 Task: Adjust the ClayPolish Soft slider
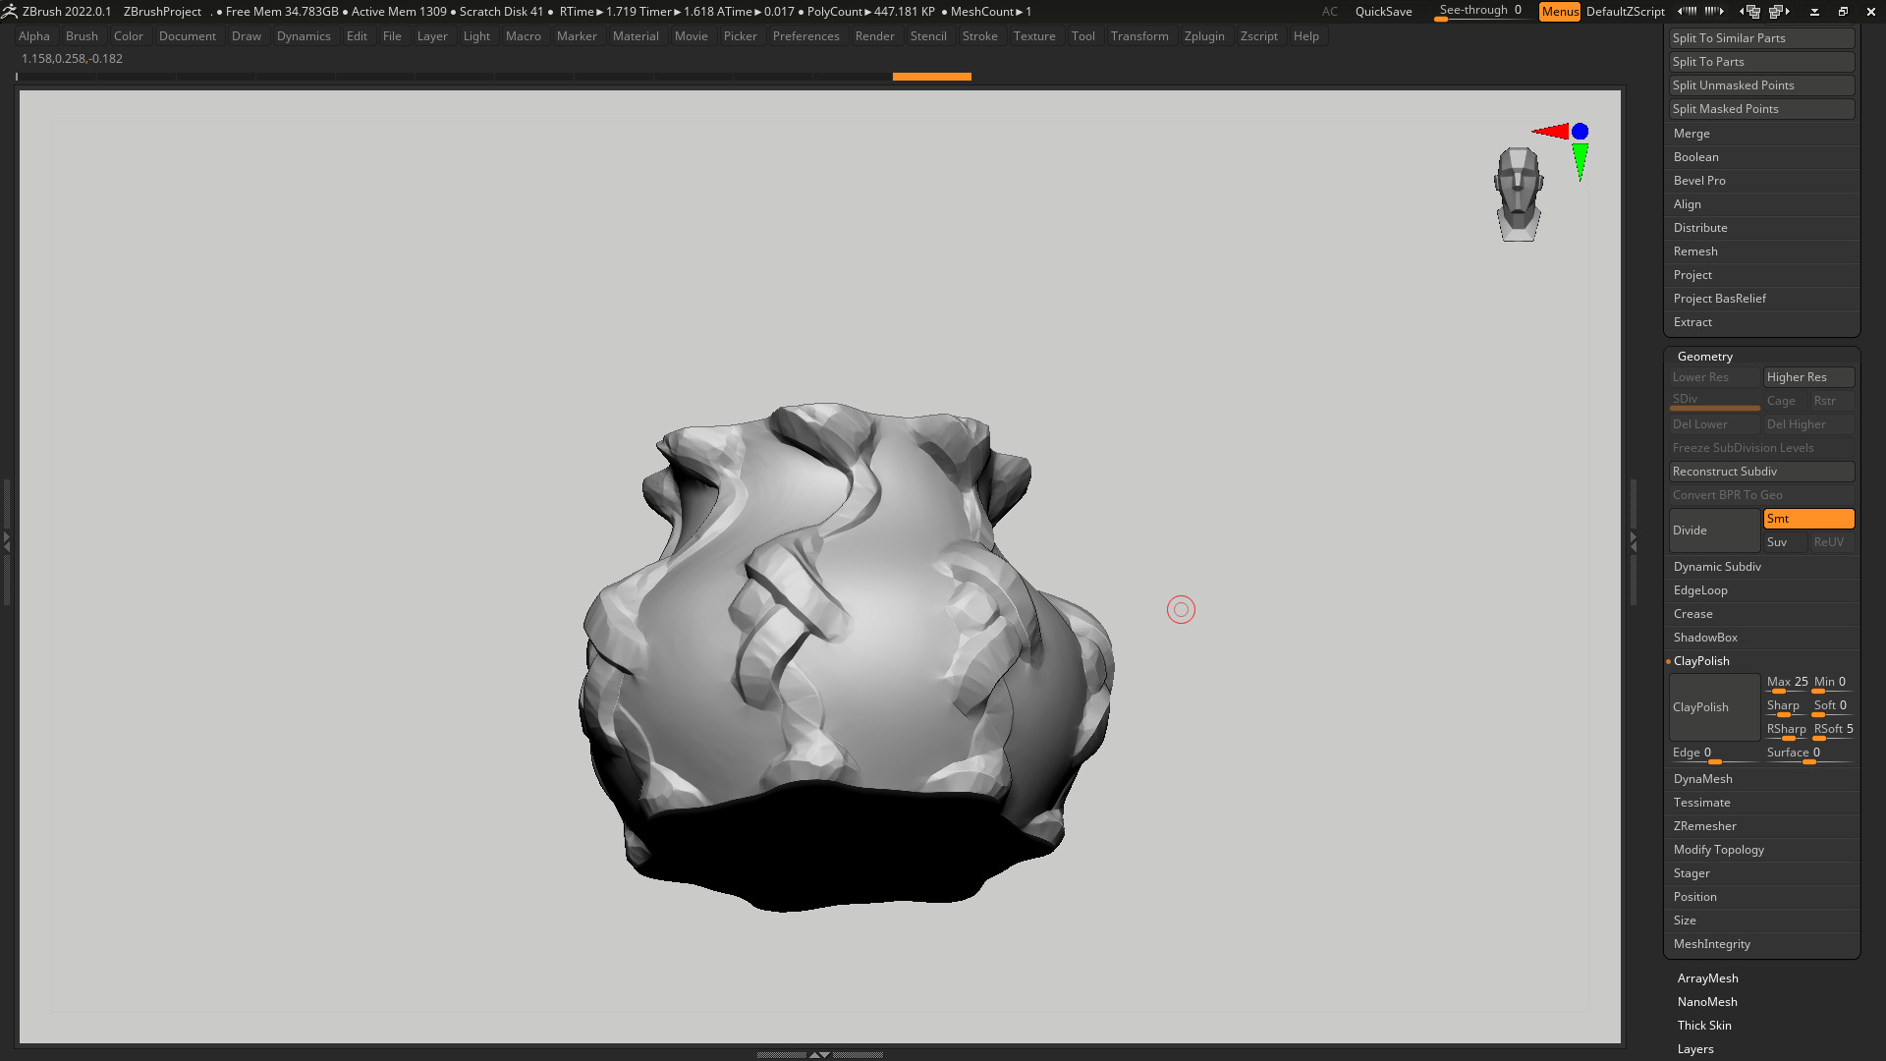[x=1833, y=706]
